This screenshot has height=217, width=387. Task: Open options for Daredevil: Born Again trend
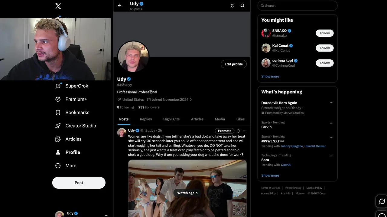(x=331, y=103)
